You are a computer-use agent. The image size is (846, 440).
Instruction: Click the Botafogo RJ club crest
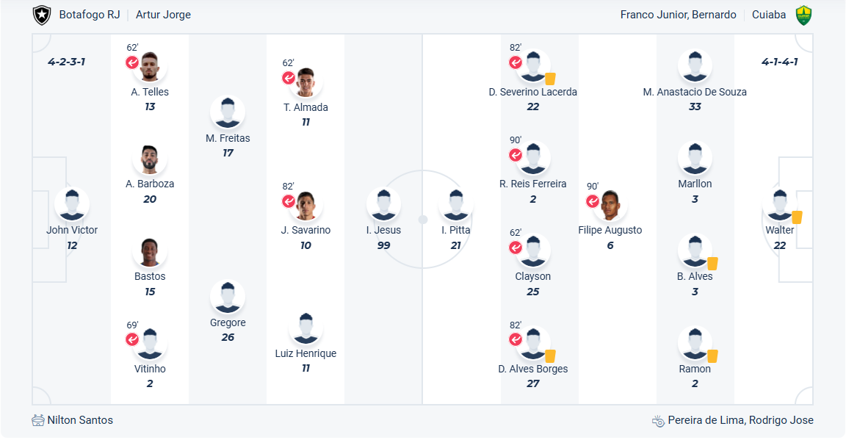[x=42, y=15]
